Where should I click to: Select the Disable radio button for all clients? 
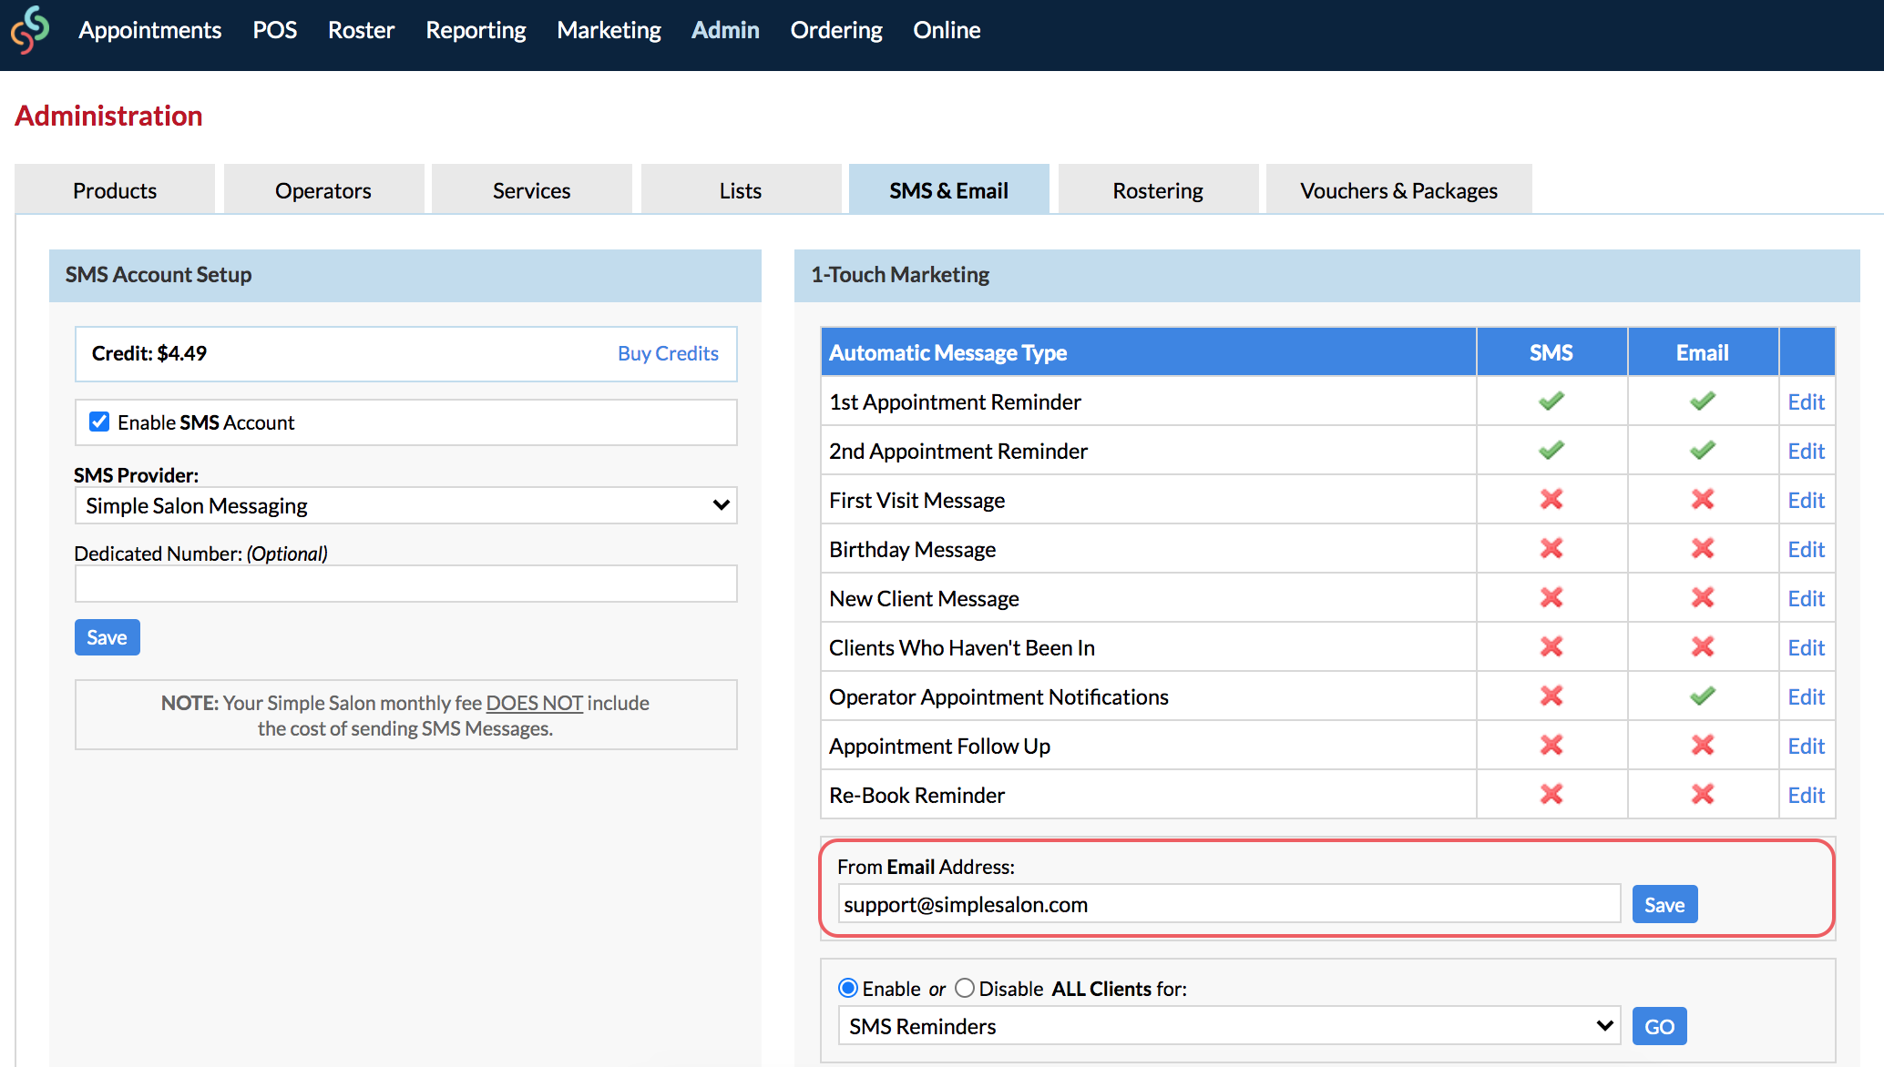click(x=965, y=988)
